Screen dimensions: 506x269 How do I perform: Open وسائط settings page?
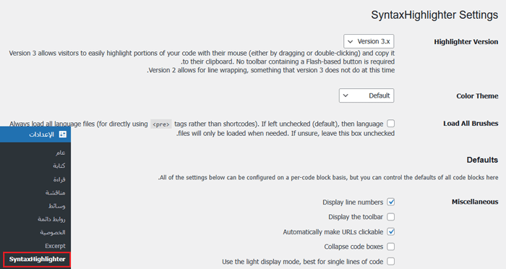[57, 206]
